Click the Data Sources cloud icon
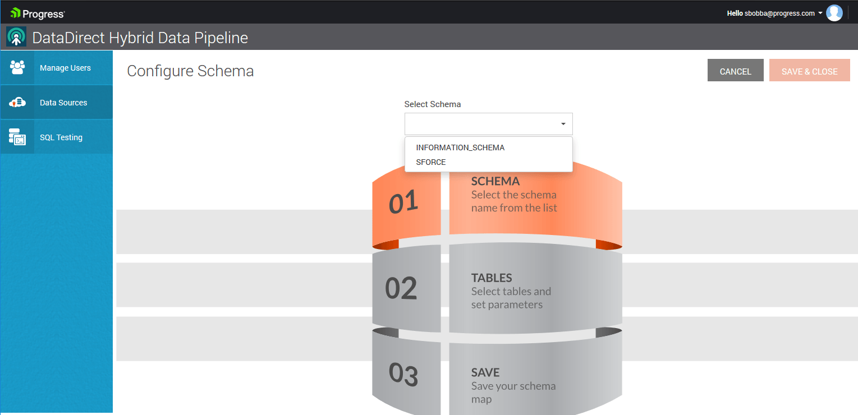858x415 pixels. pyautogui.click(x=17, y=102)
